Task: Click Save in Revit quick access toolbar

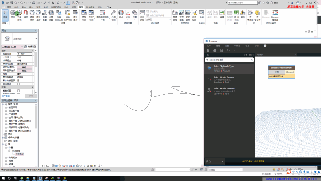Action: click(x=12, y=3)
